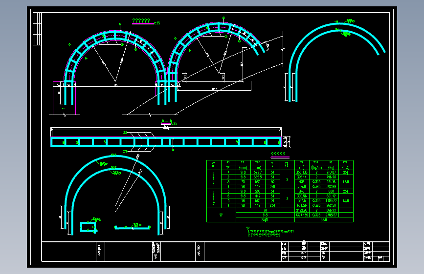Click the 601.12 weight cell
Viewport: 424px width, 274px height.
point(331,196)
